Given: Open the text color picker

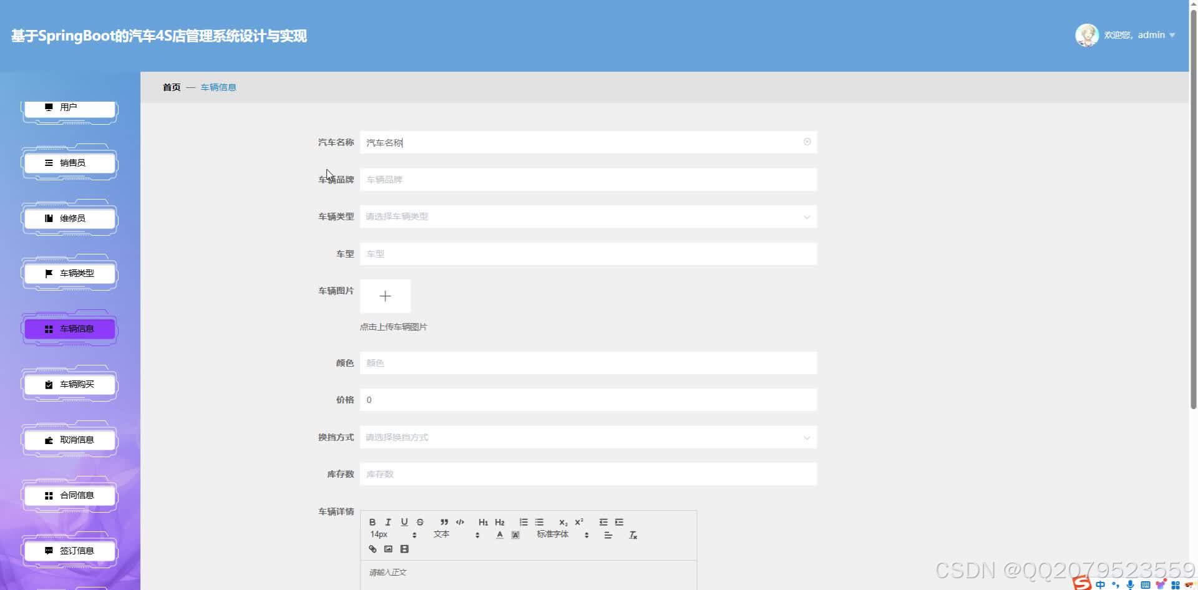Looking at the screenshot, I should tap(500, 535).
